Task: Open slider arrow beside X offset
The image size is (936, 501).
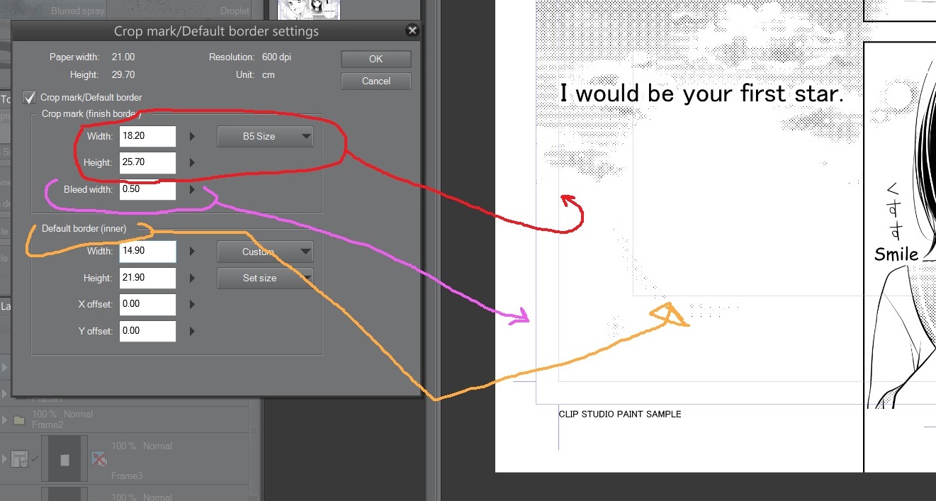Action: pyautogui.click(x=191, y=305)
